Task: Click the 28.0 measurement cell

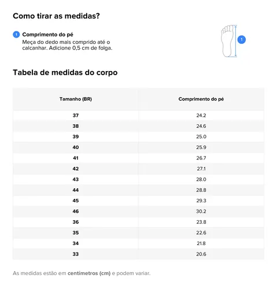Action: click(201, 179)
